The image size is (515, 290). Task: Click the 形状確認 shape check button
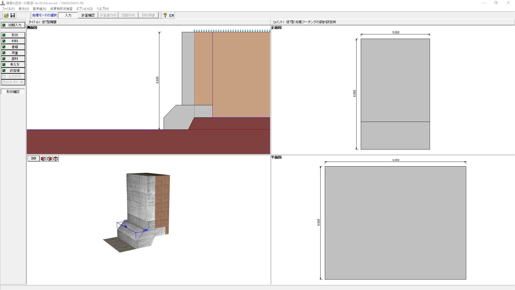[x=13, y=92]
